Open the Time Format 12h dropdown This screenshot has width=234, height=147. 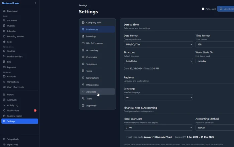point(215,44)
